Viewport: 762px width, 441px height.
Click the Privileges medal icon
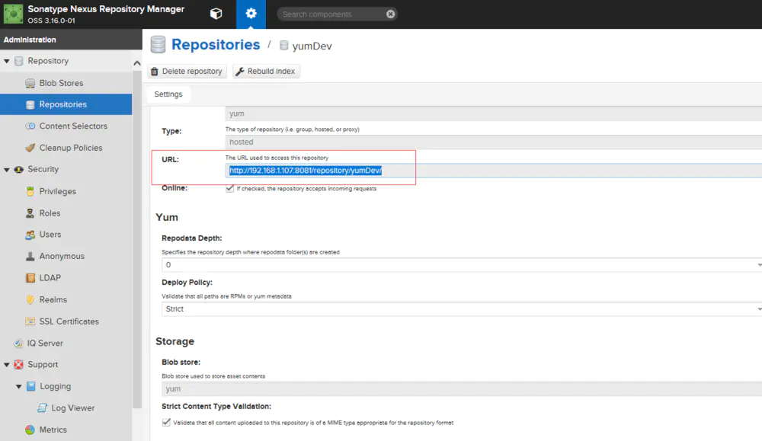click(30, 191)
